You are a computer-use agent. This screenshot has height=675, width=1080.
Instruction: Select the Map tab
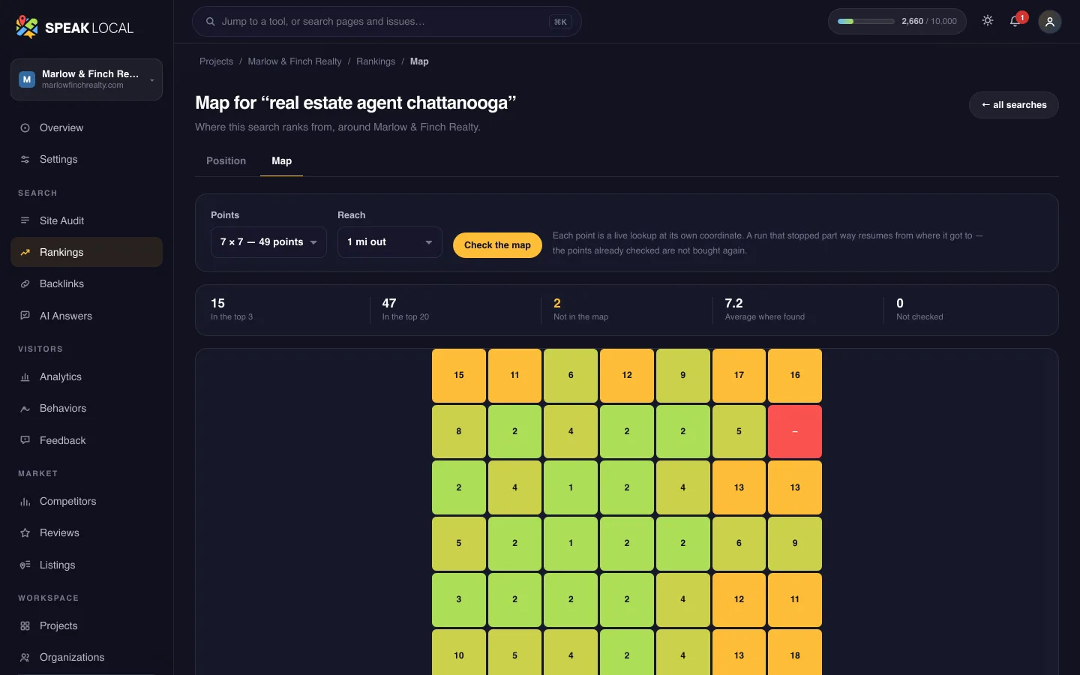click(x=282, y=161)
